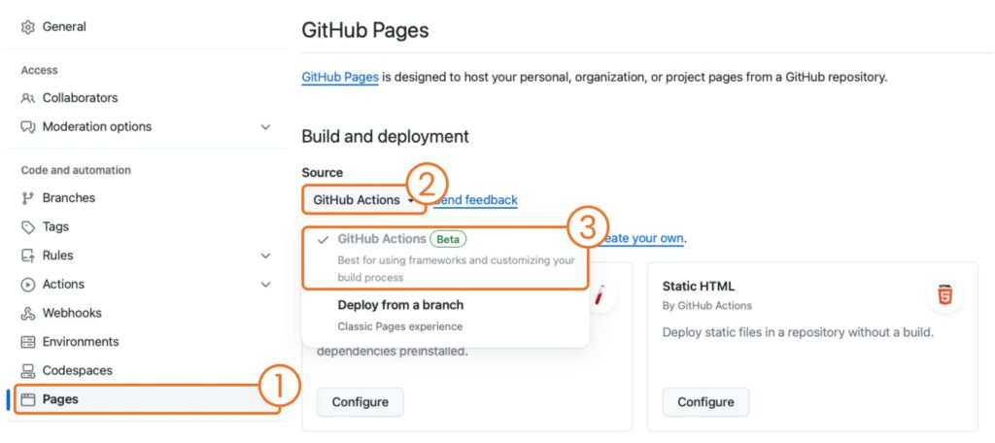
Task: Expand Moderation options chevron
Action: 266,127
